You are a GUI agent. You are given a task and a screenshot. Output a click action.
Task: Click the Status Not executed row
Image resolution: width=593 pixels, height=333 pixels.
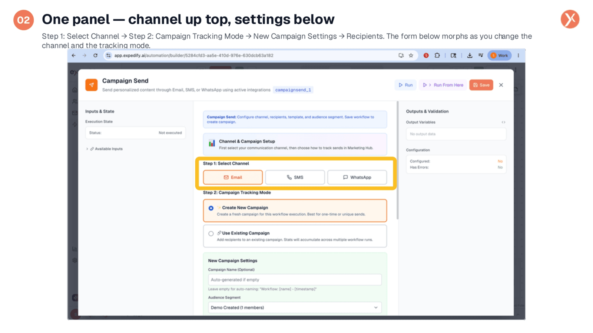click(x=135, y=133)
